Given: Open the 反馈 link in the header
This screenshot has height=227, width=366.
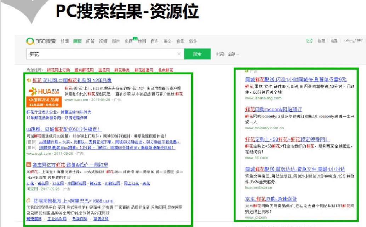Looking at the screenshot, I should coord(321,40).
